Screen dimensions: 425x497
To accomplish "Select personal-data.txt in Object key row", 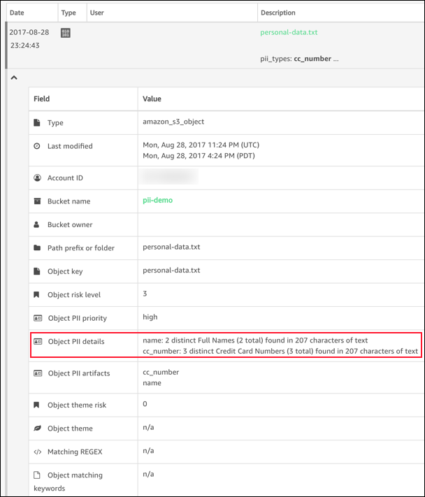I will tap(171, 271).
